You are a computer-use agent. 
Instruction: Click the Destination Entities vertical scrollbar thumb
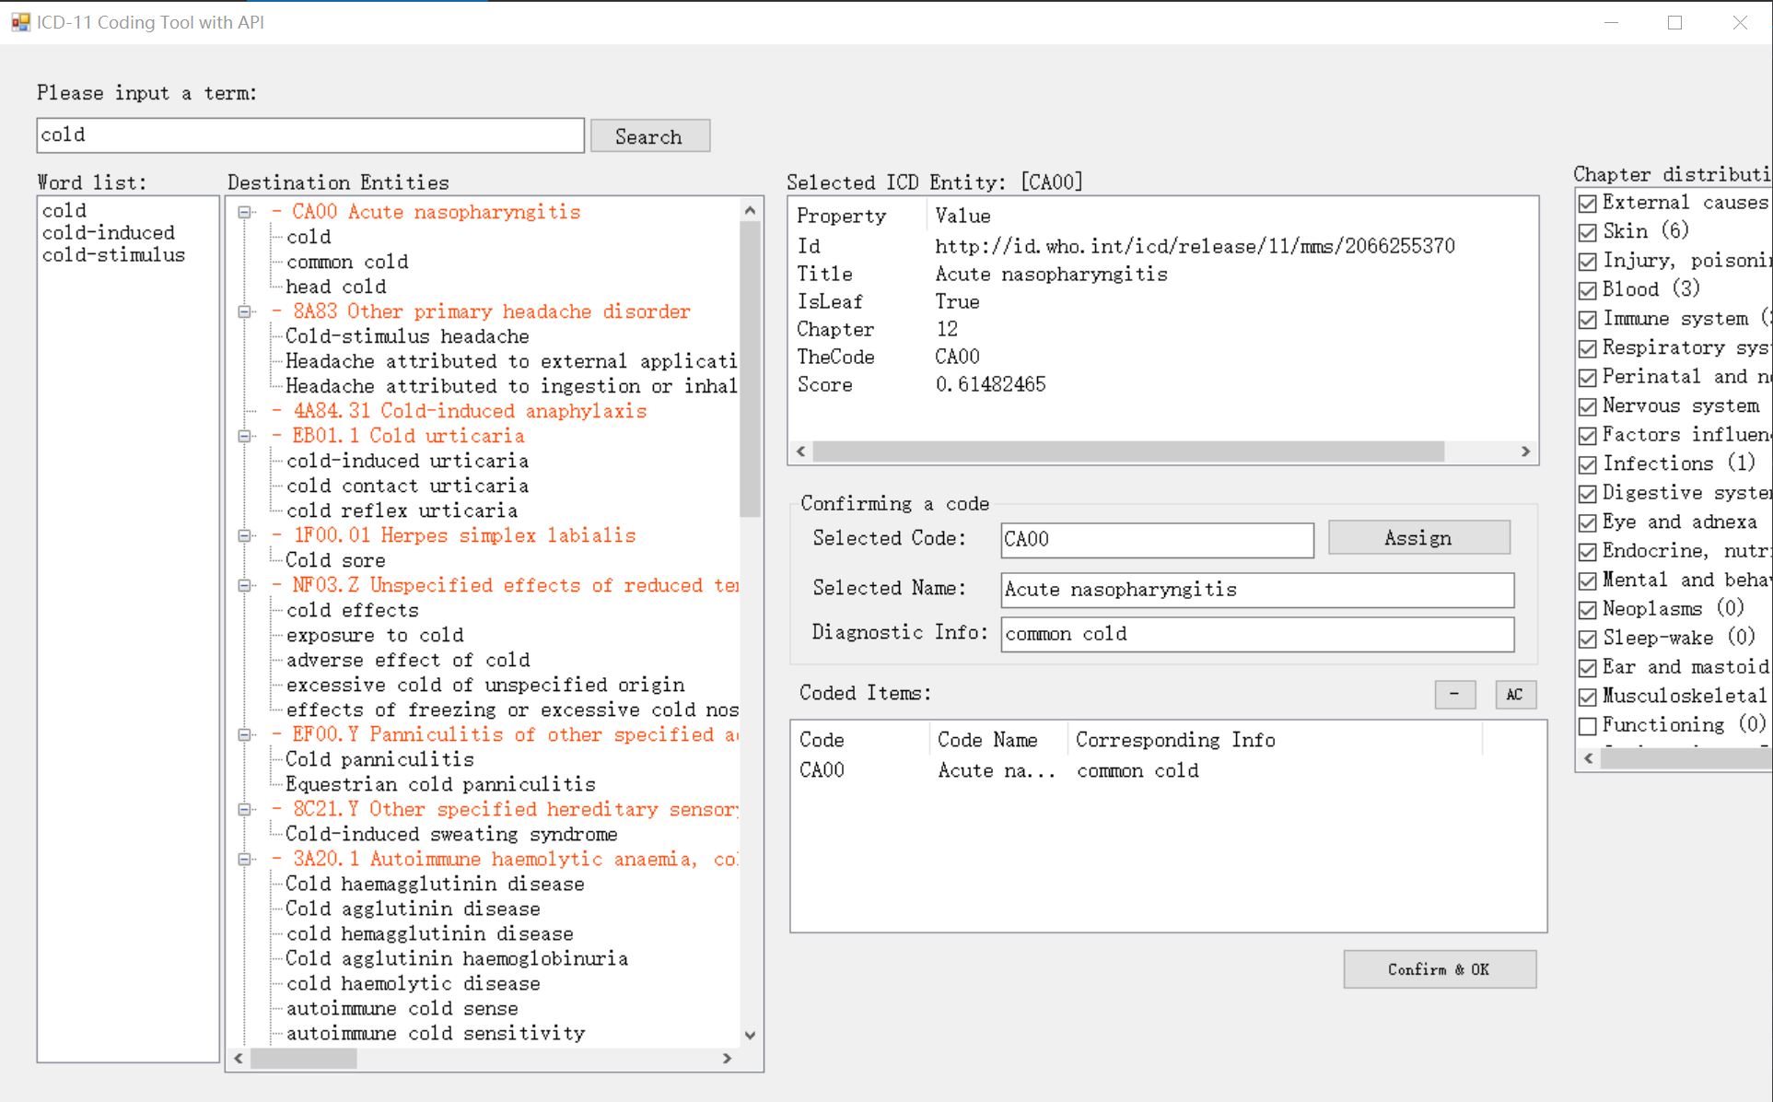[750, 369]
